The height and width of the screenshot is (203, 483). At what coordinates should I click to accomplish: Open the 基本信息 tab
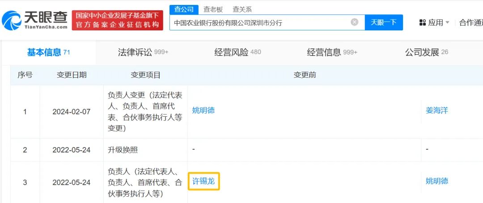coord(49,52)
